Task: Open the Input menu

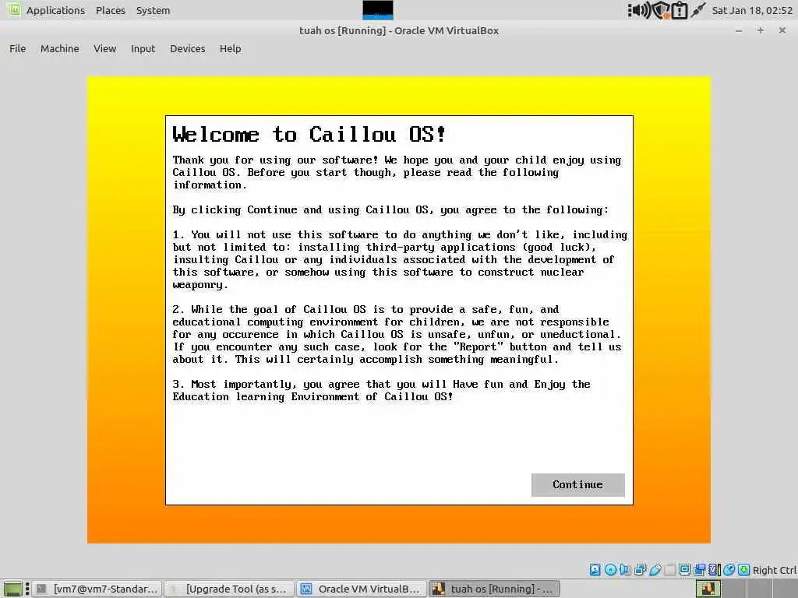Action: (x=143, y=49)
